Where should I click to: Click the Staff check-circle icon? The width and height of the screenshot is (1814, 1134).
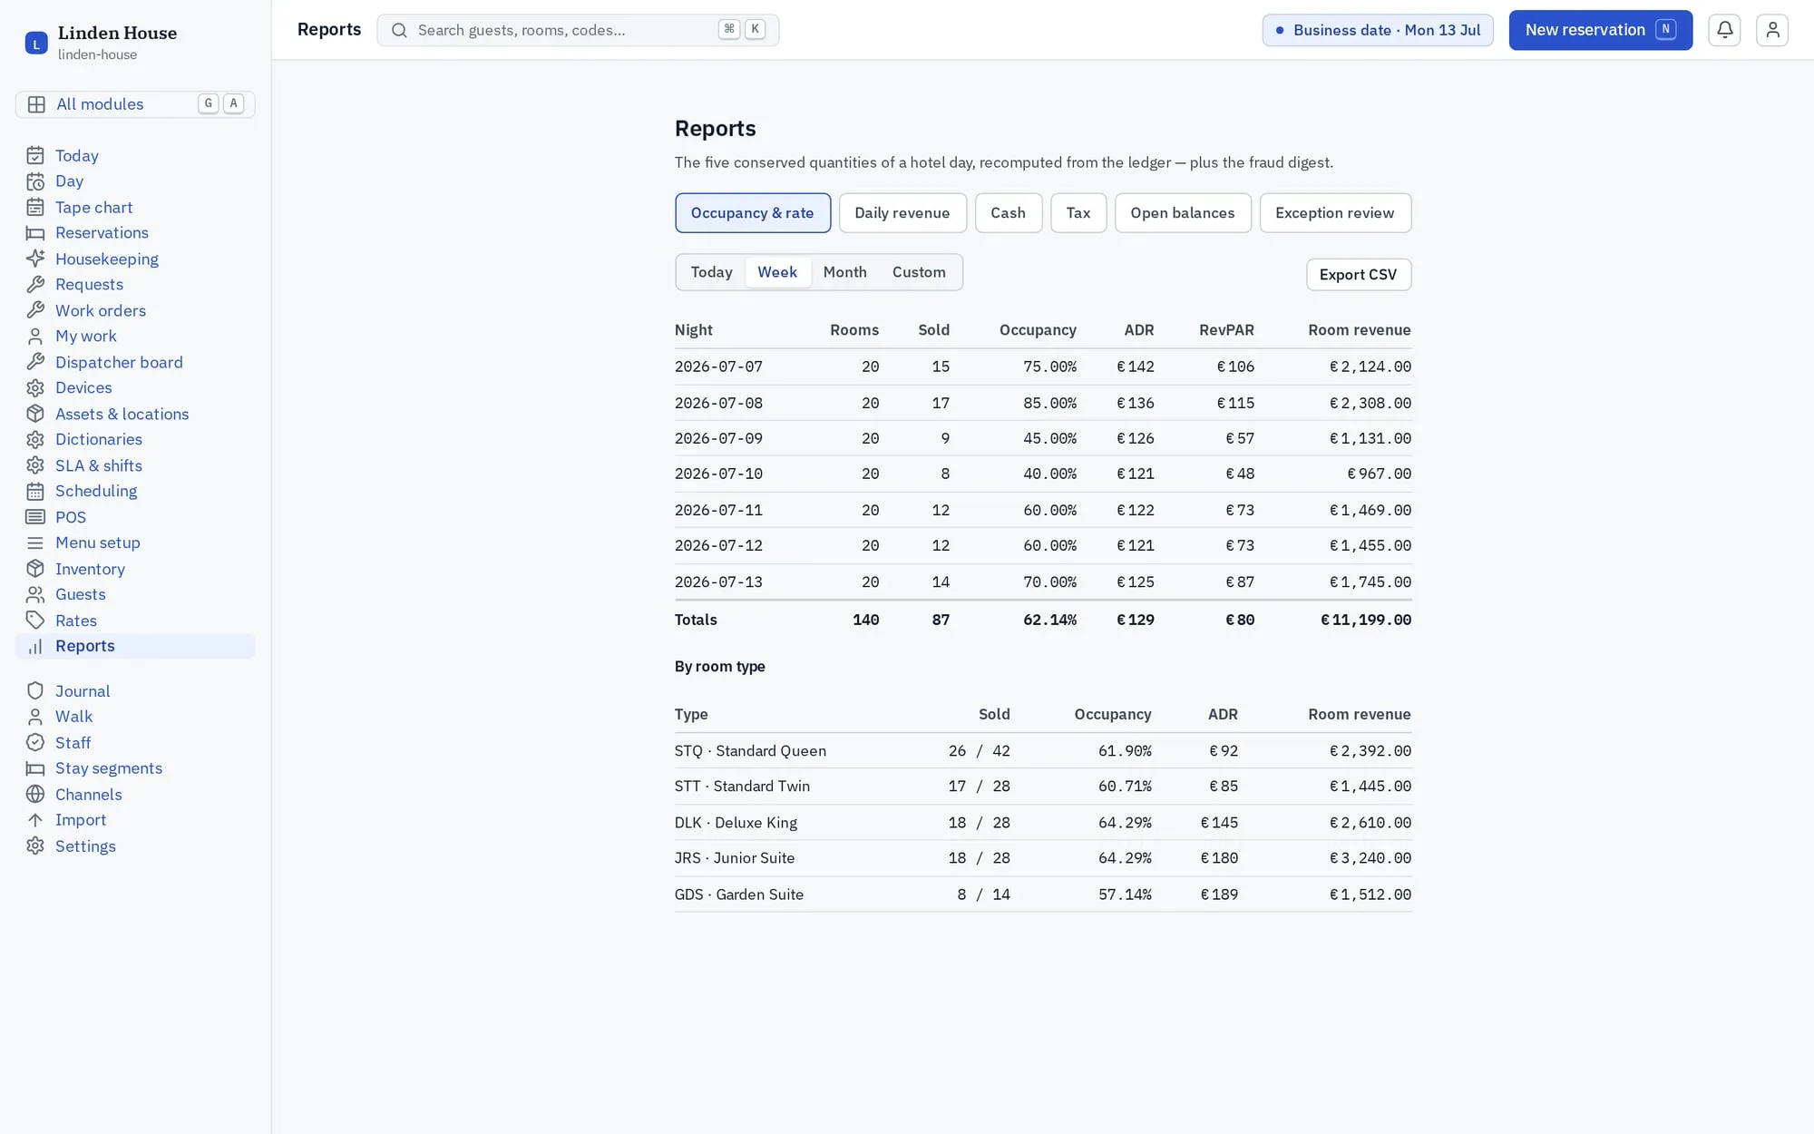click(35, 744)
